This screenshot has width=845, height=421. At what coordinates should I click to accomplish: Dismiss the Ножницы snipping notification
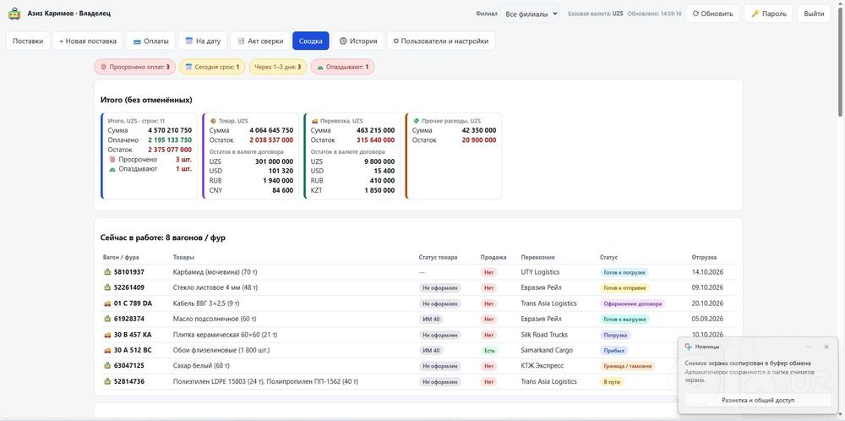click(x=826, y=347)
